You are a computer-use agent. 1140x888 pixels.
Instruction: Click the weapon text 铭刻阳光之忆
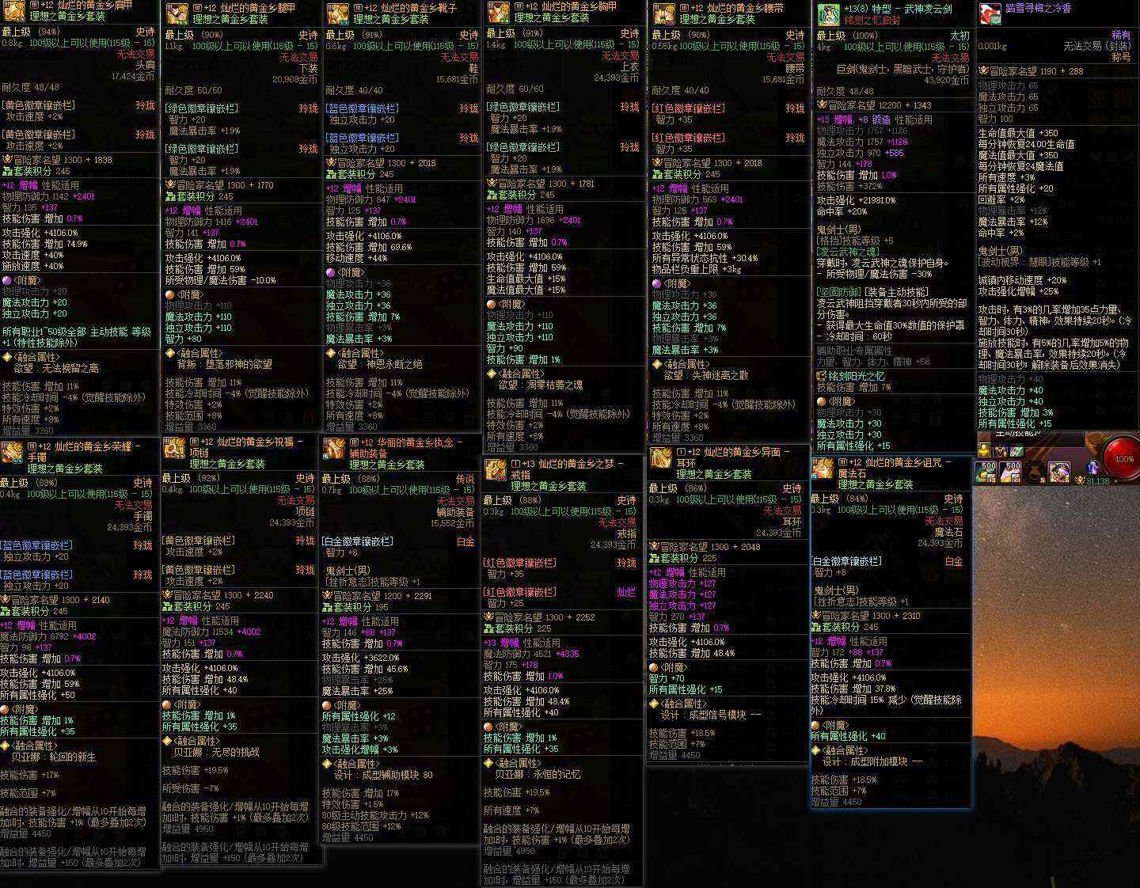pyautogui.click(x=857, y=376)
